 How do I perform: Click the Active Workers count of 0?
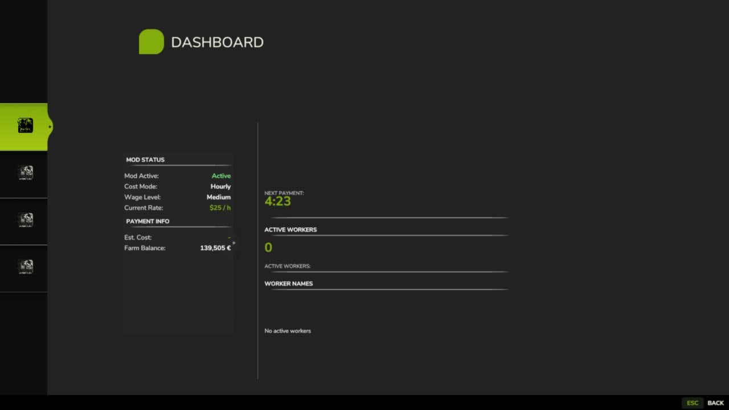tap(268, 247)
